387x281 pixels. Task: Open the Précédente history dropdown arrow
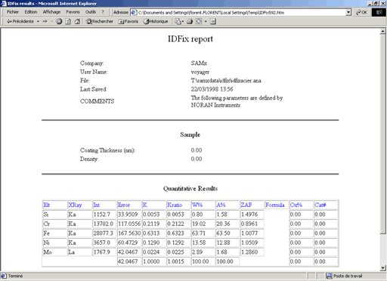[38, 21]
